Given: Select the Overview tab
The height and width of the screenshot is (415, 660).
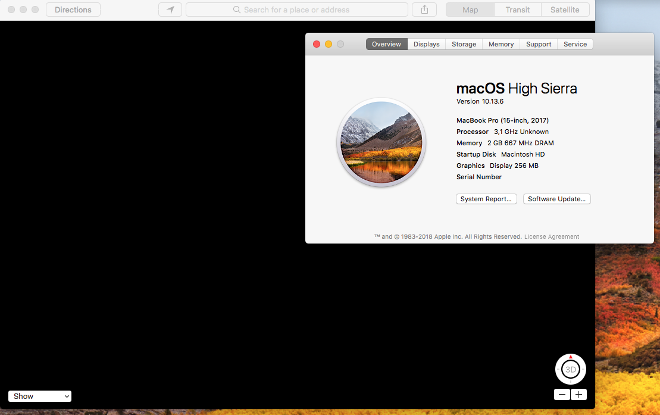Looking at the screenshot, I should tap(387, 44).
